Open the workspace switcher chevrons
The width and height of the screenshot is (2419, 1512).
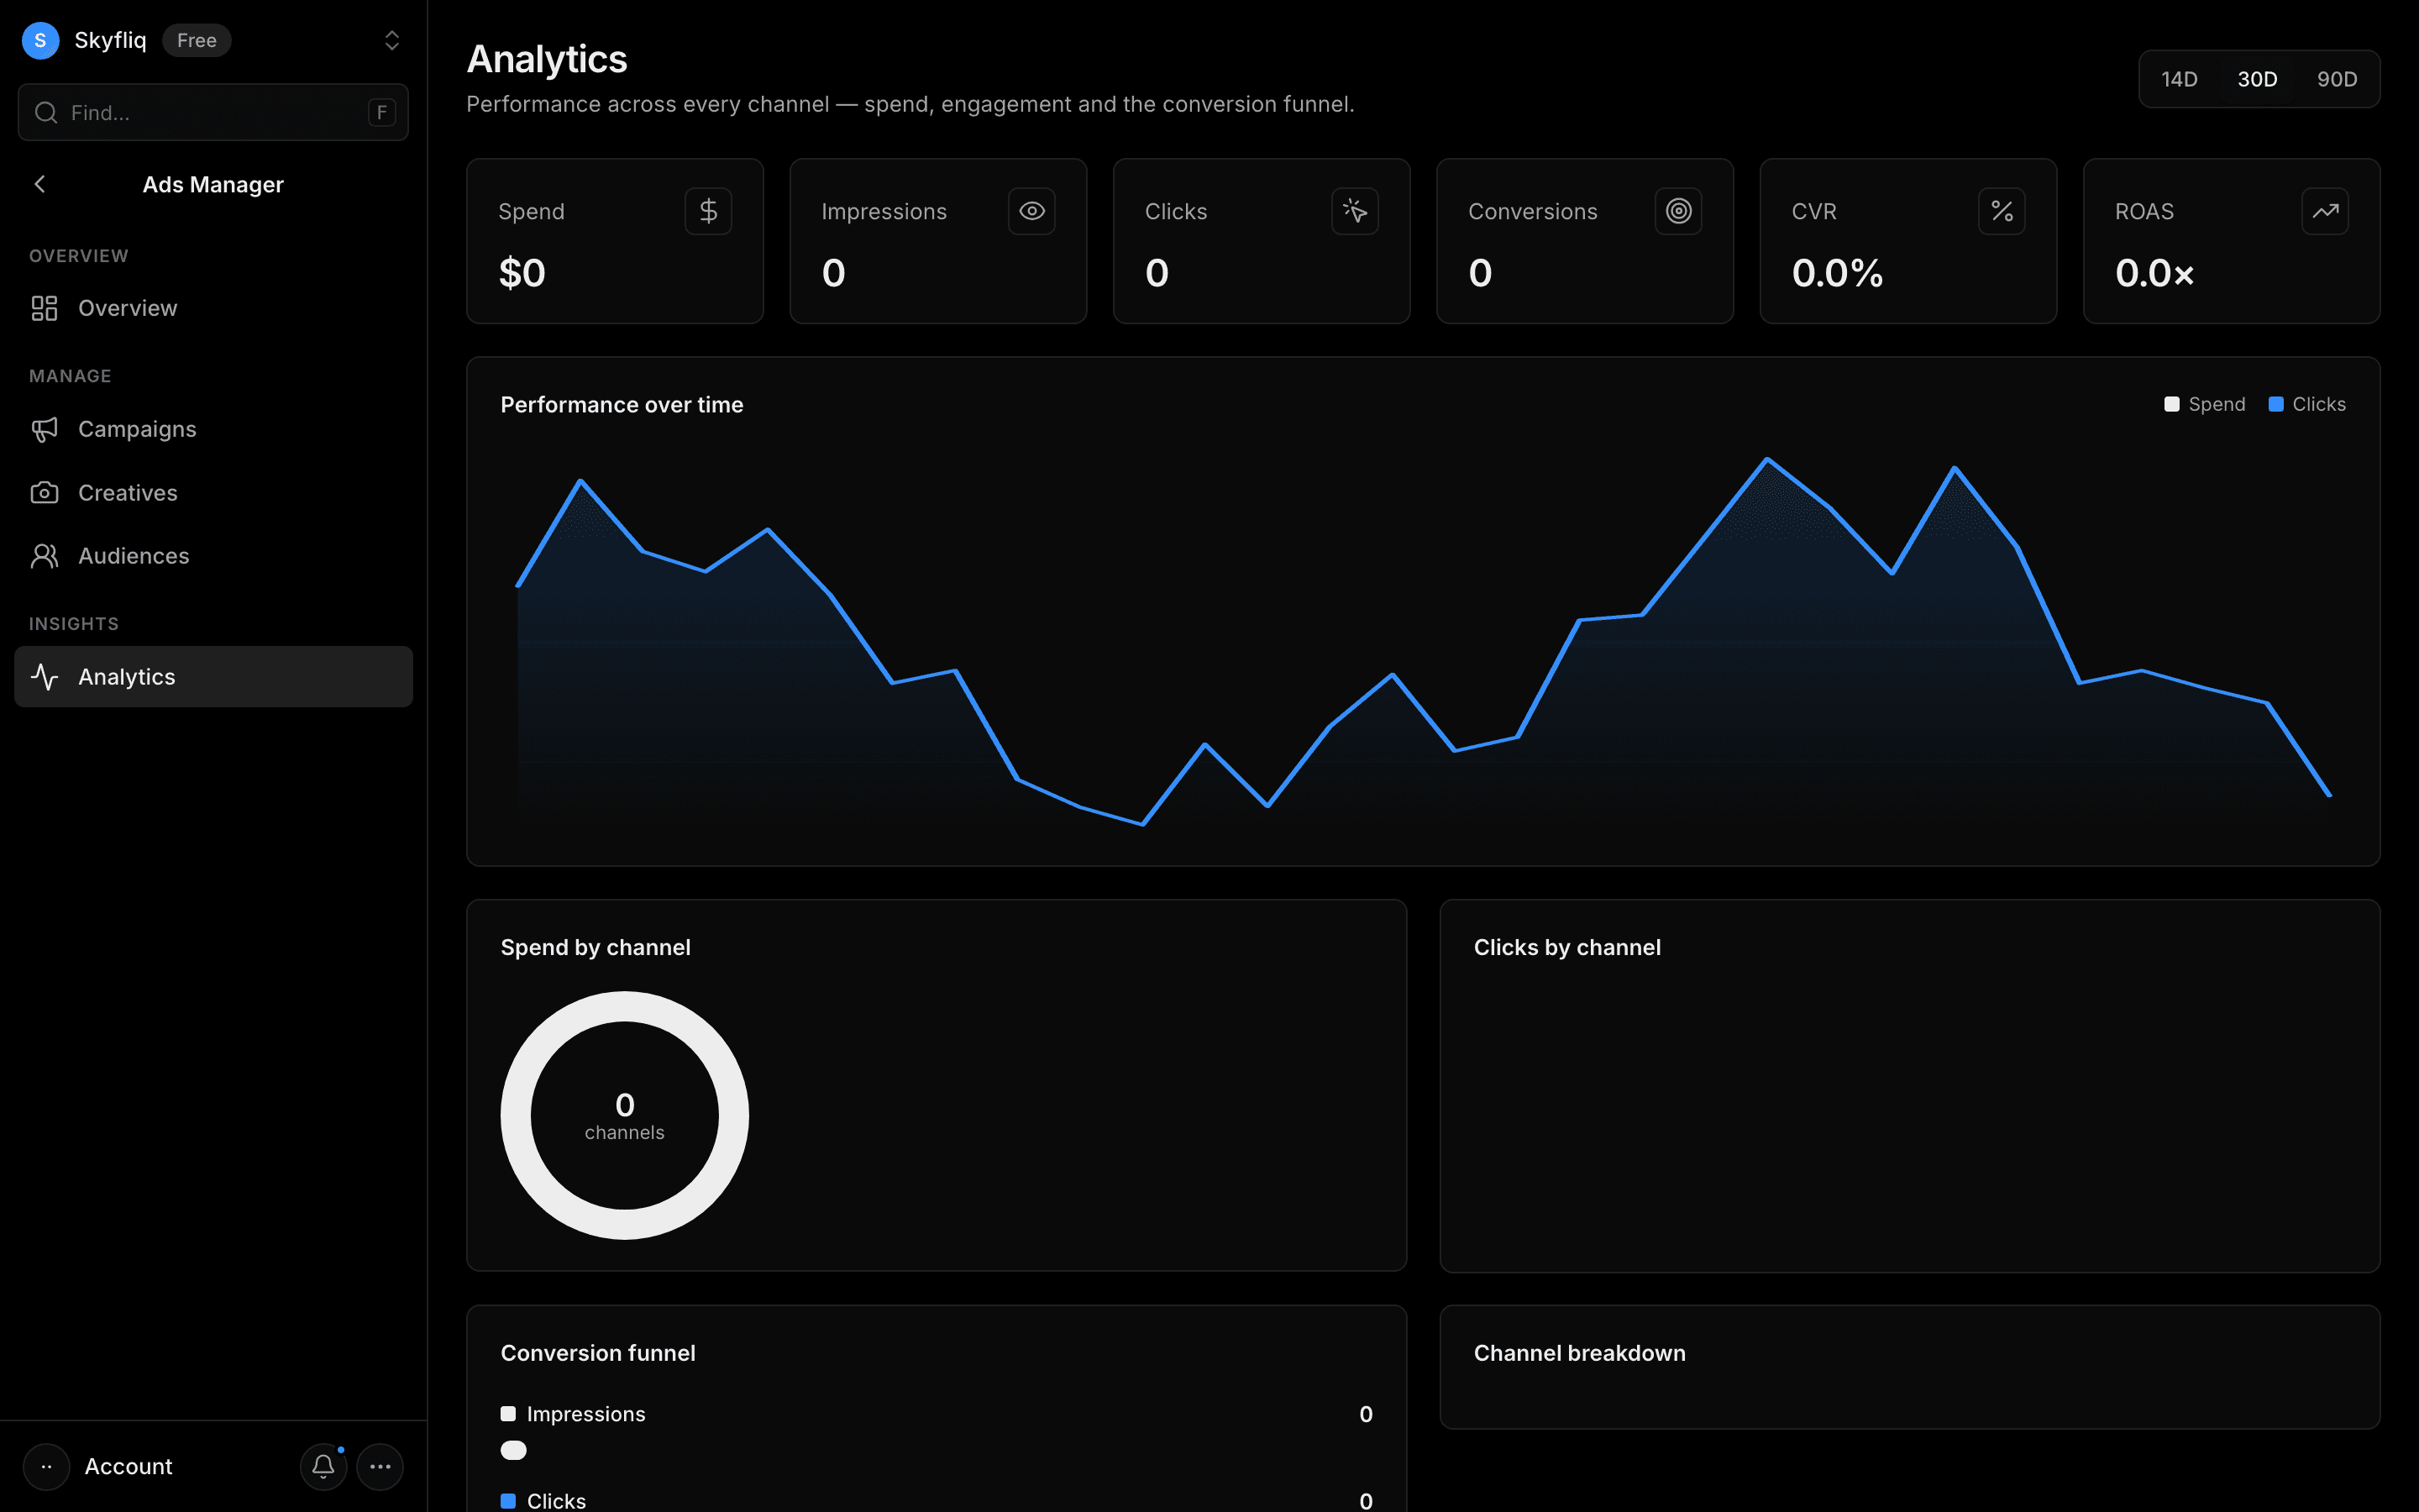coord(392,40)
